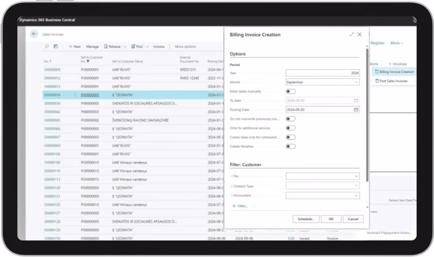Open the dropdown arrow next to Post
434x257 pixels.
(147, 47)
